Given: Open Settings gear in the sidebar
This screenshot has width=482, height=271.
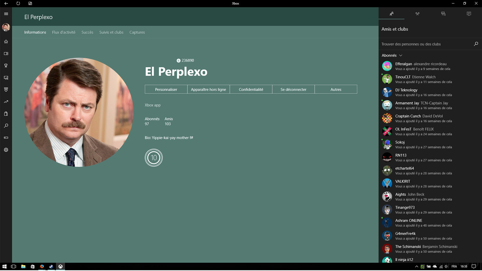Looking at the screenshot, I should coord(6,150).
